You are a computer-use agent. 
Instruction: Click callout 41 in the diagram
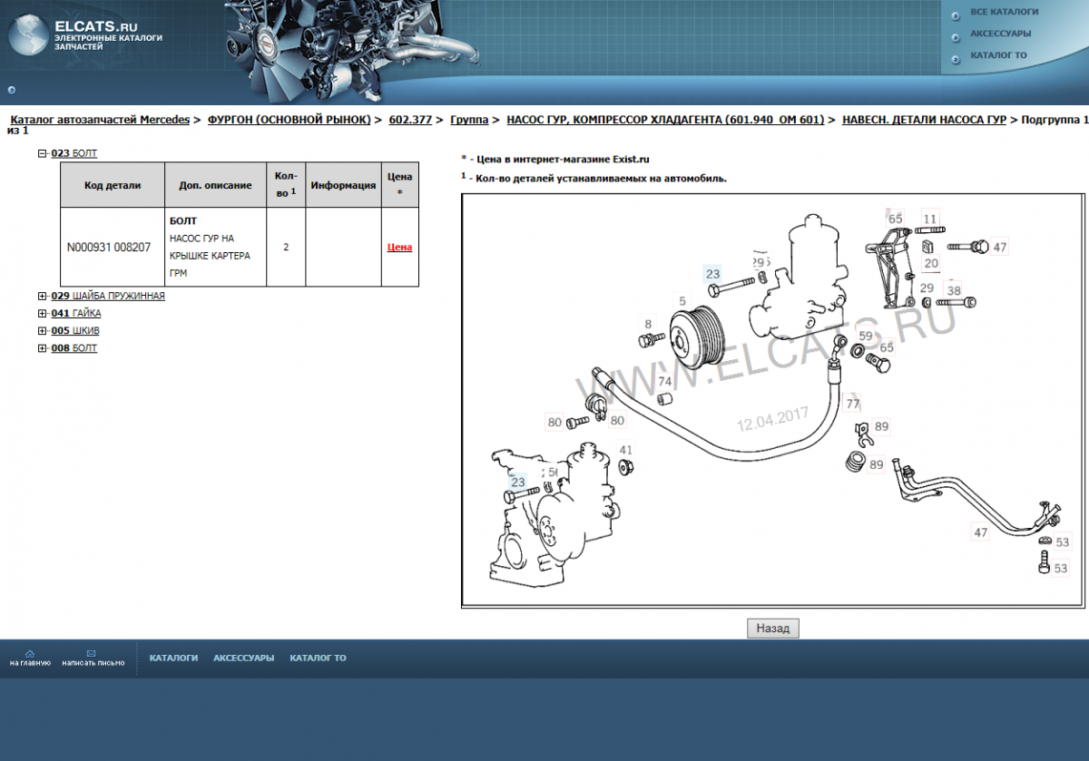pos(626,450)
